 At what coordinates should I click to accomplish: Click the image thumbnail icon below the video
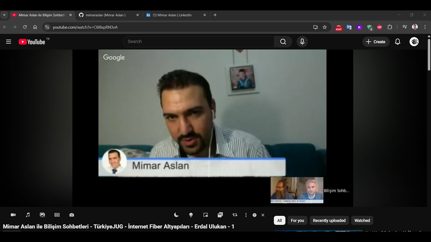coord(42,215)
